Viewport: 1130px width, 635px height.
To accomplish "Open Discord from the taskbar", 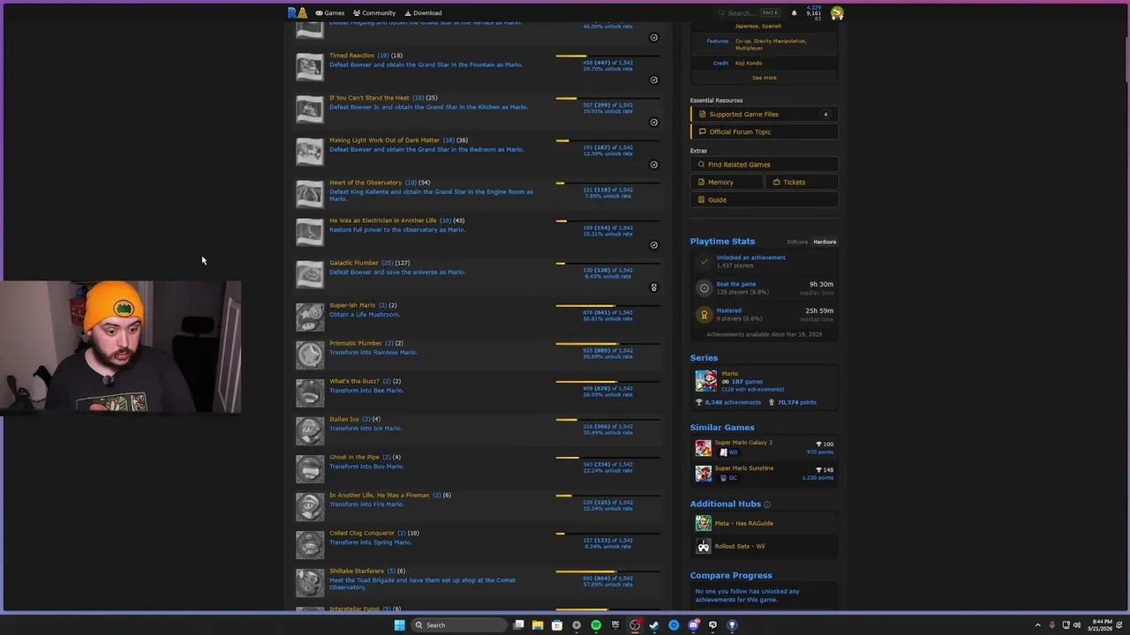I will [x=693, y=625].
